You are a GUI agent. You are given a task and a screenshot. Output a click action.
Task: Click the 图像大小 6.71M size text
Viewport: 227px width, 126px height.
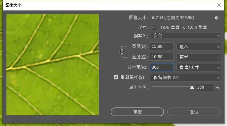pyautogui.click(x=173, y=18)
